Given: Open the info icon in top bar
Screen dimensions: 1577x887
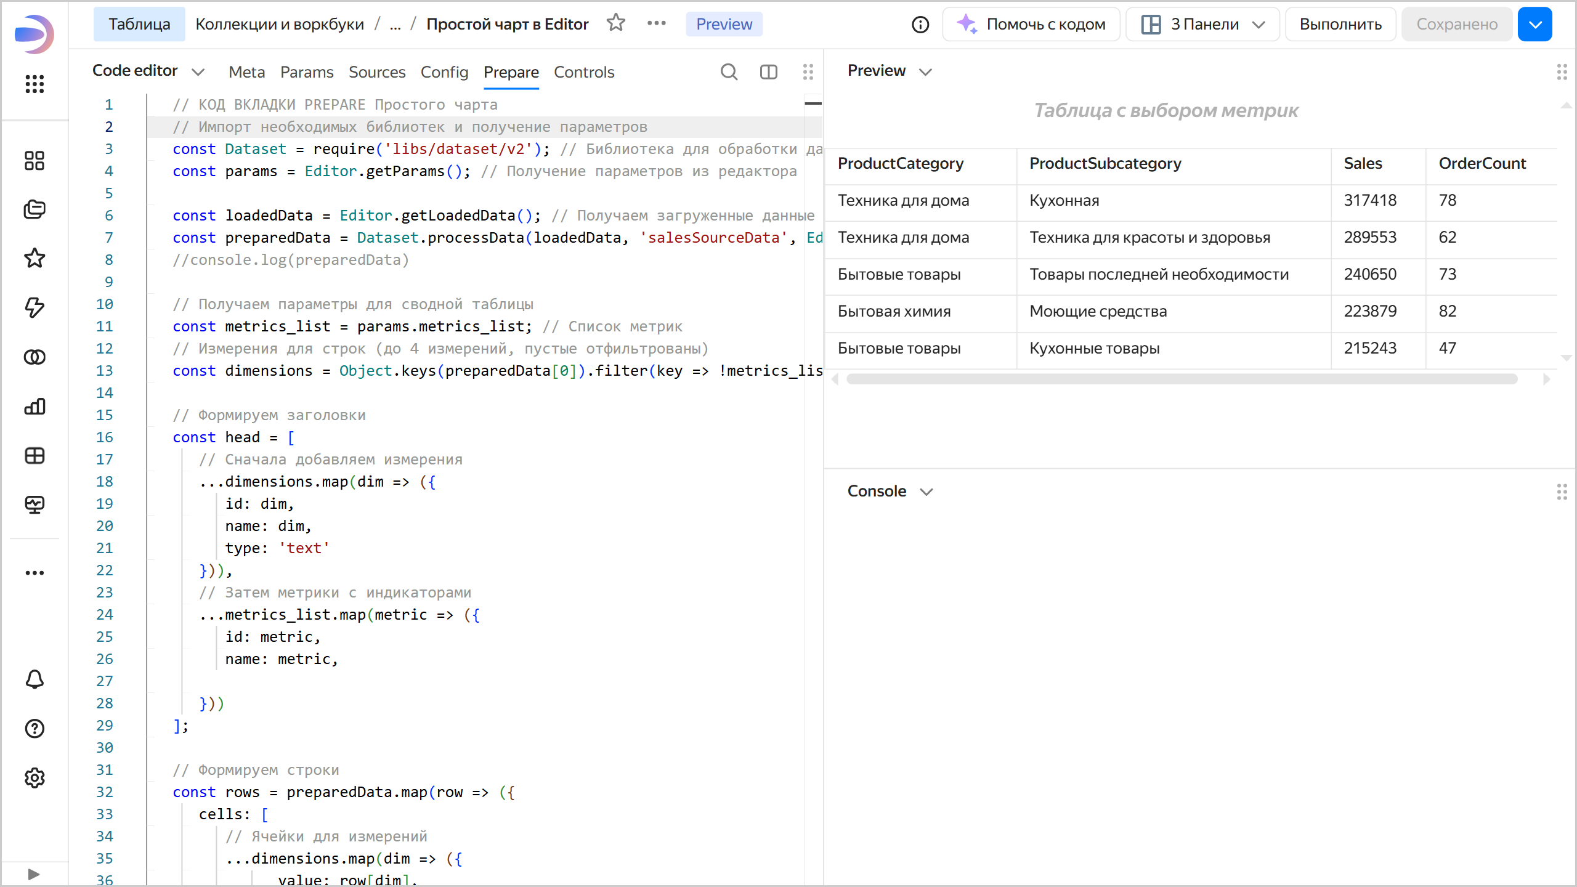Looking at the screenshot, I should (x=920, y=24).
